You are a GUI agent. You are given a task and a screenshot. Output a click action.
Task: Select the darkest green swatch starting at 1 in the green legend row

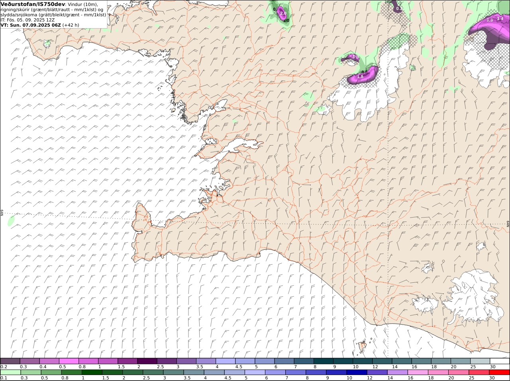tap(92, 372)
